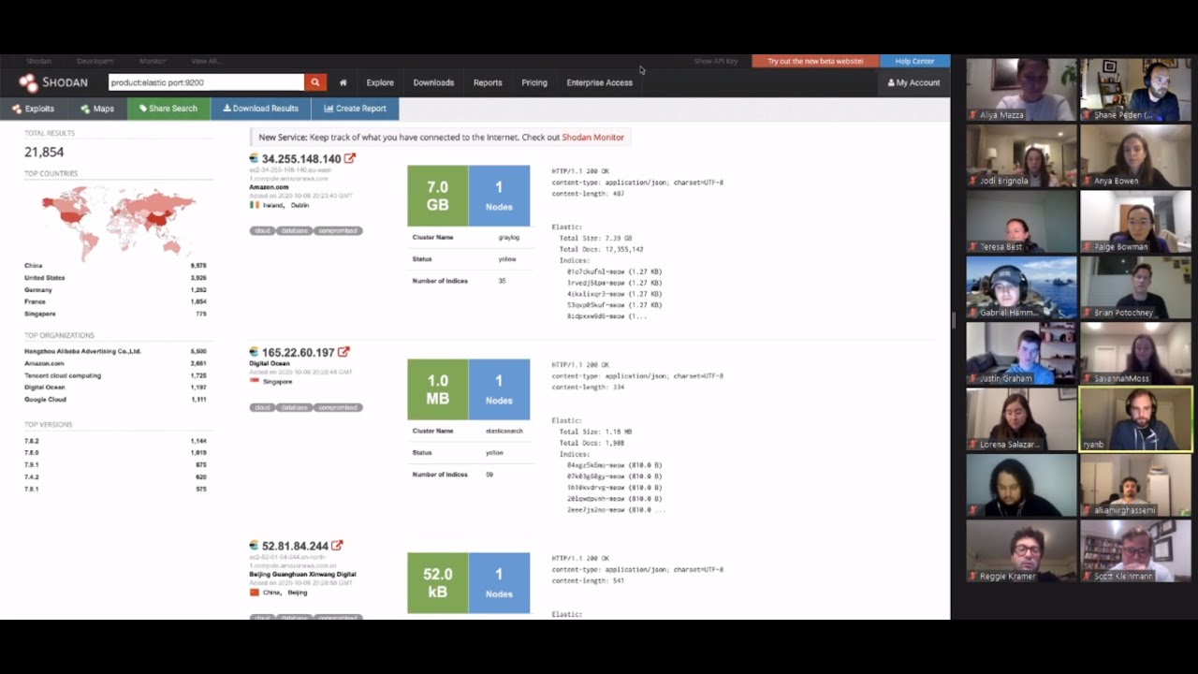Viewport: 1198px width, 674px height.
Task: Filter by country Germany
Action: pyautogui.click(x=38, y=290)
